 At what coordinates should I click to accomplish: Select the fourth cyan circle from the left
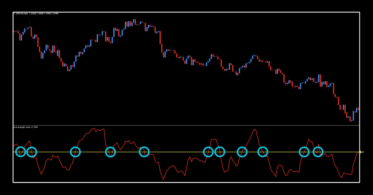(110, 152)
